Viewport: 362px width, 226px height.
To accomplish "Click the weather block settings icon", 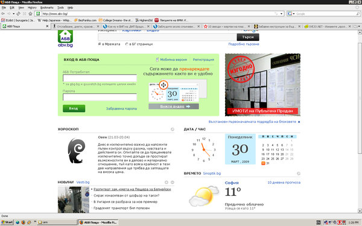I will pyautogui.click(x=299, y=174).
